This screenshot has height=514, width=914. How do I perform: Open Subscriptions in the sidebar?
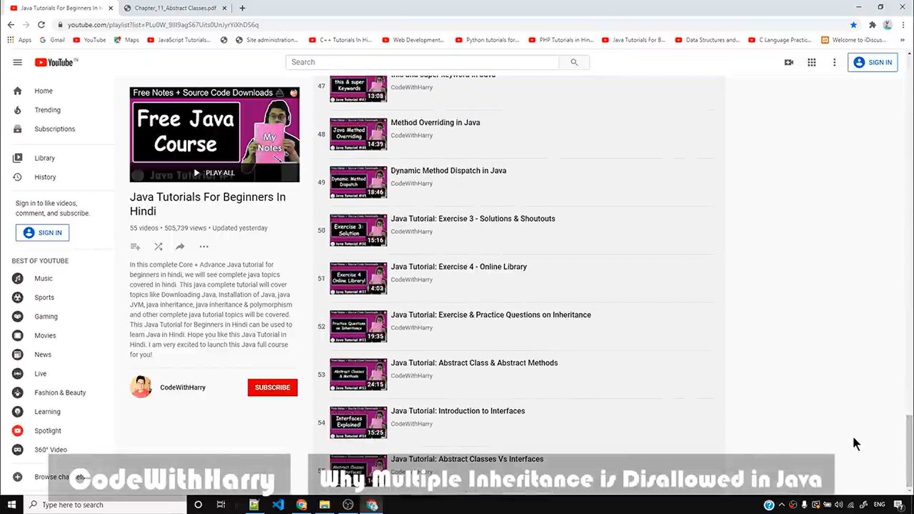coord(54,129)
